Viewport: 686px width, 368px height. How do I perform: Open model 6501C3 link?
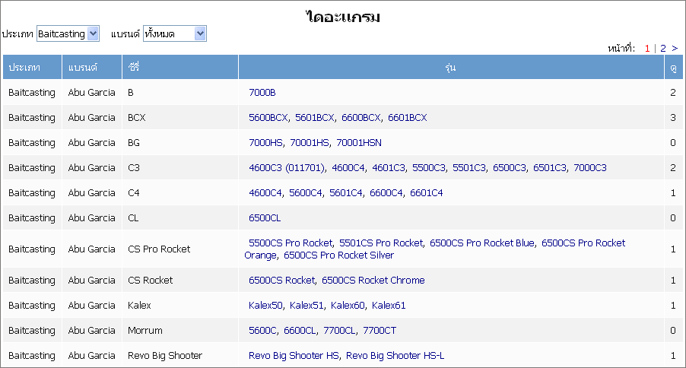pos(550,167)
